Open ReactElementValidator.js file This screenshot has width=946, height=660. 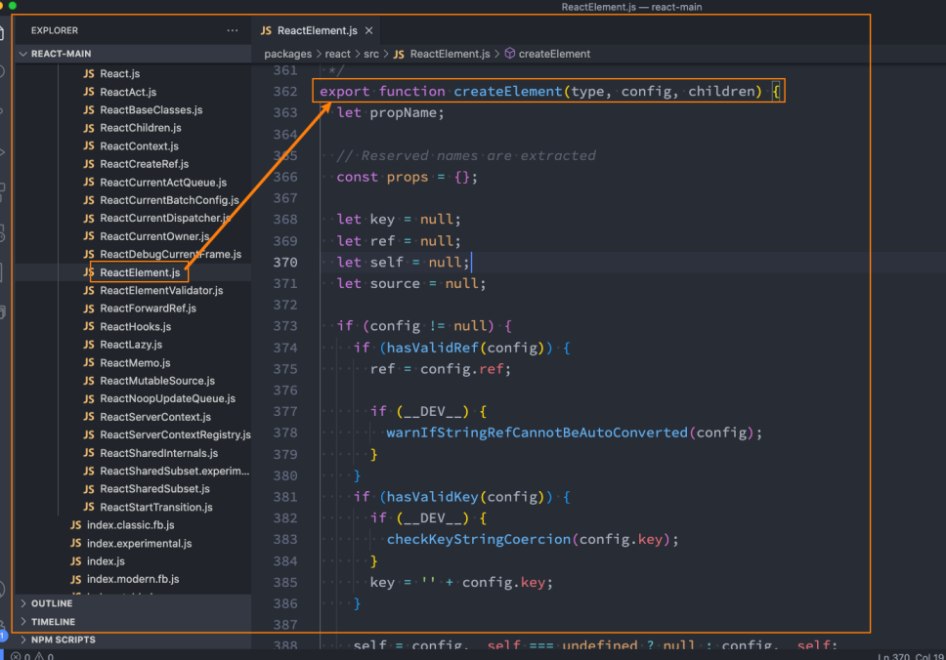coord(161,291)
